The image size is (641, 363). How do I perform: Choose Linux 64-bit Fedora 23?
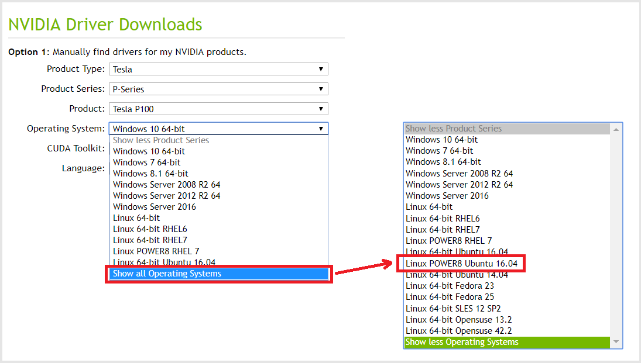[x=507, y=286]
